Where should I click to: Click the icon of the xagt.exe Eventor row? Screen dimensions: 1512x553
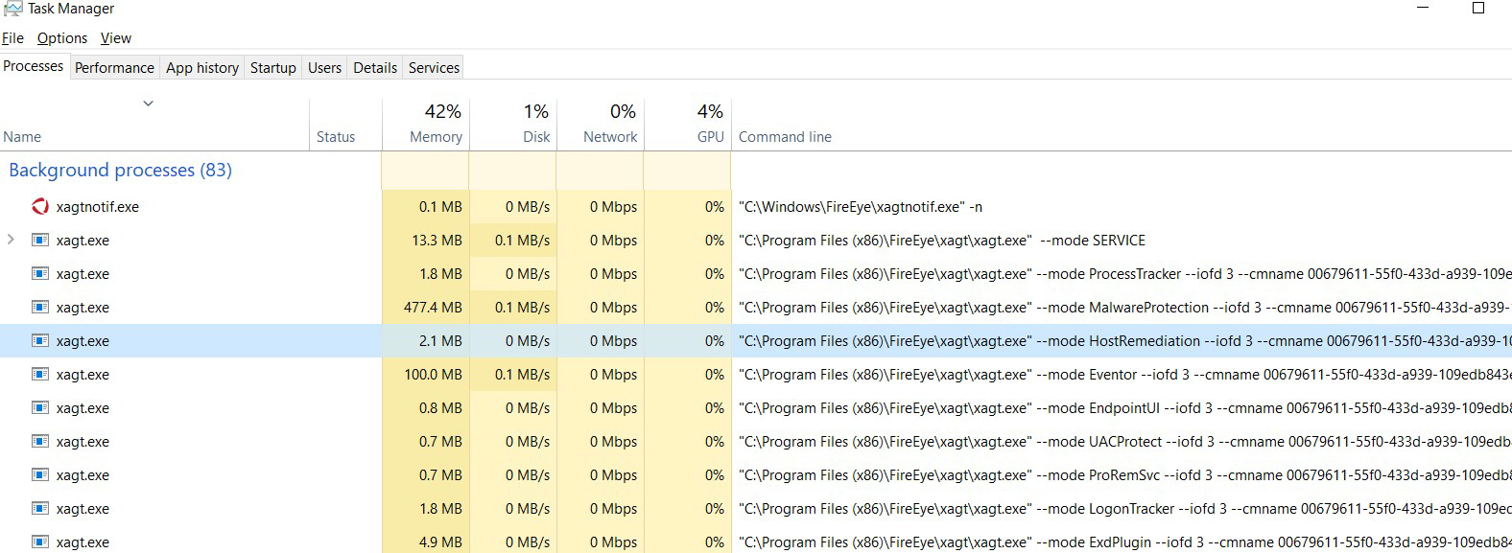tap(40, 374)
